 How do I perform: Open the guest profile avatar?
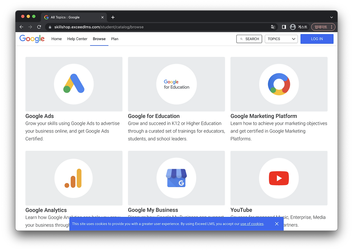[x=293, y=27]
